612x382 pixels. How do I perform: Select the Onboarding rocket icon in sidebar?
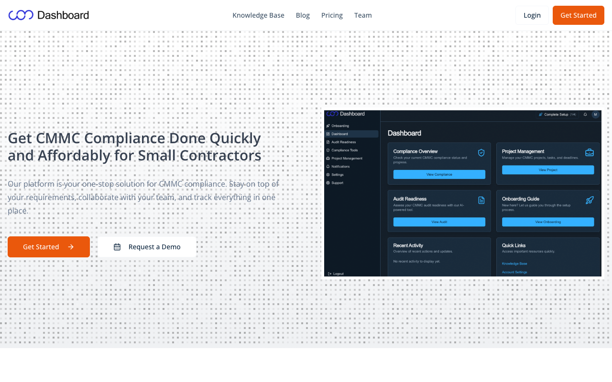[327, 126]
